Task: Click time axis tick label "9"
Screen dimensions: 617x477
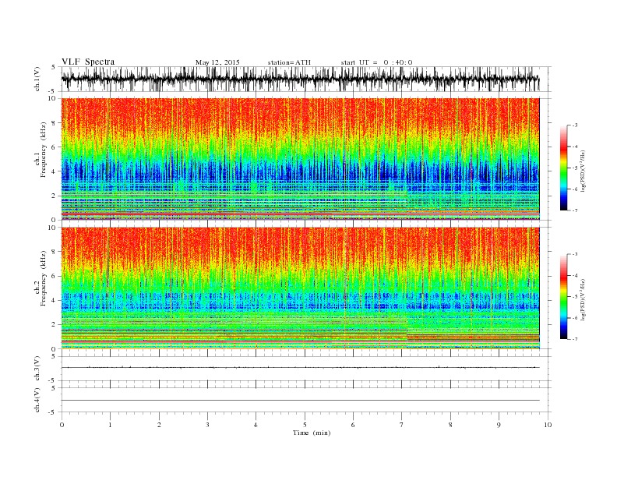Action: click(499, 425)
